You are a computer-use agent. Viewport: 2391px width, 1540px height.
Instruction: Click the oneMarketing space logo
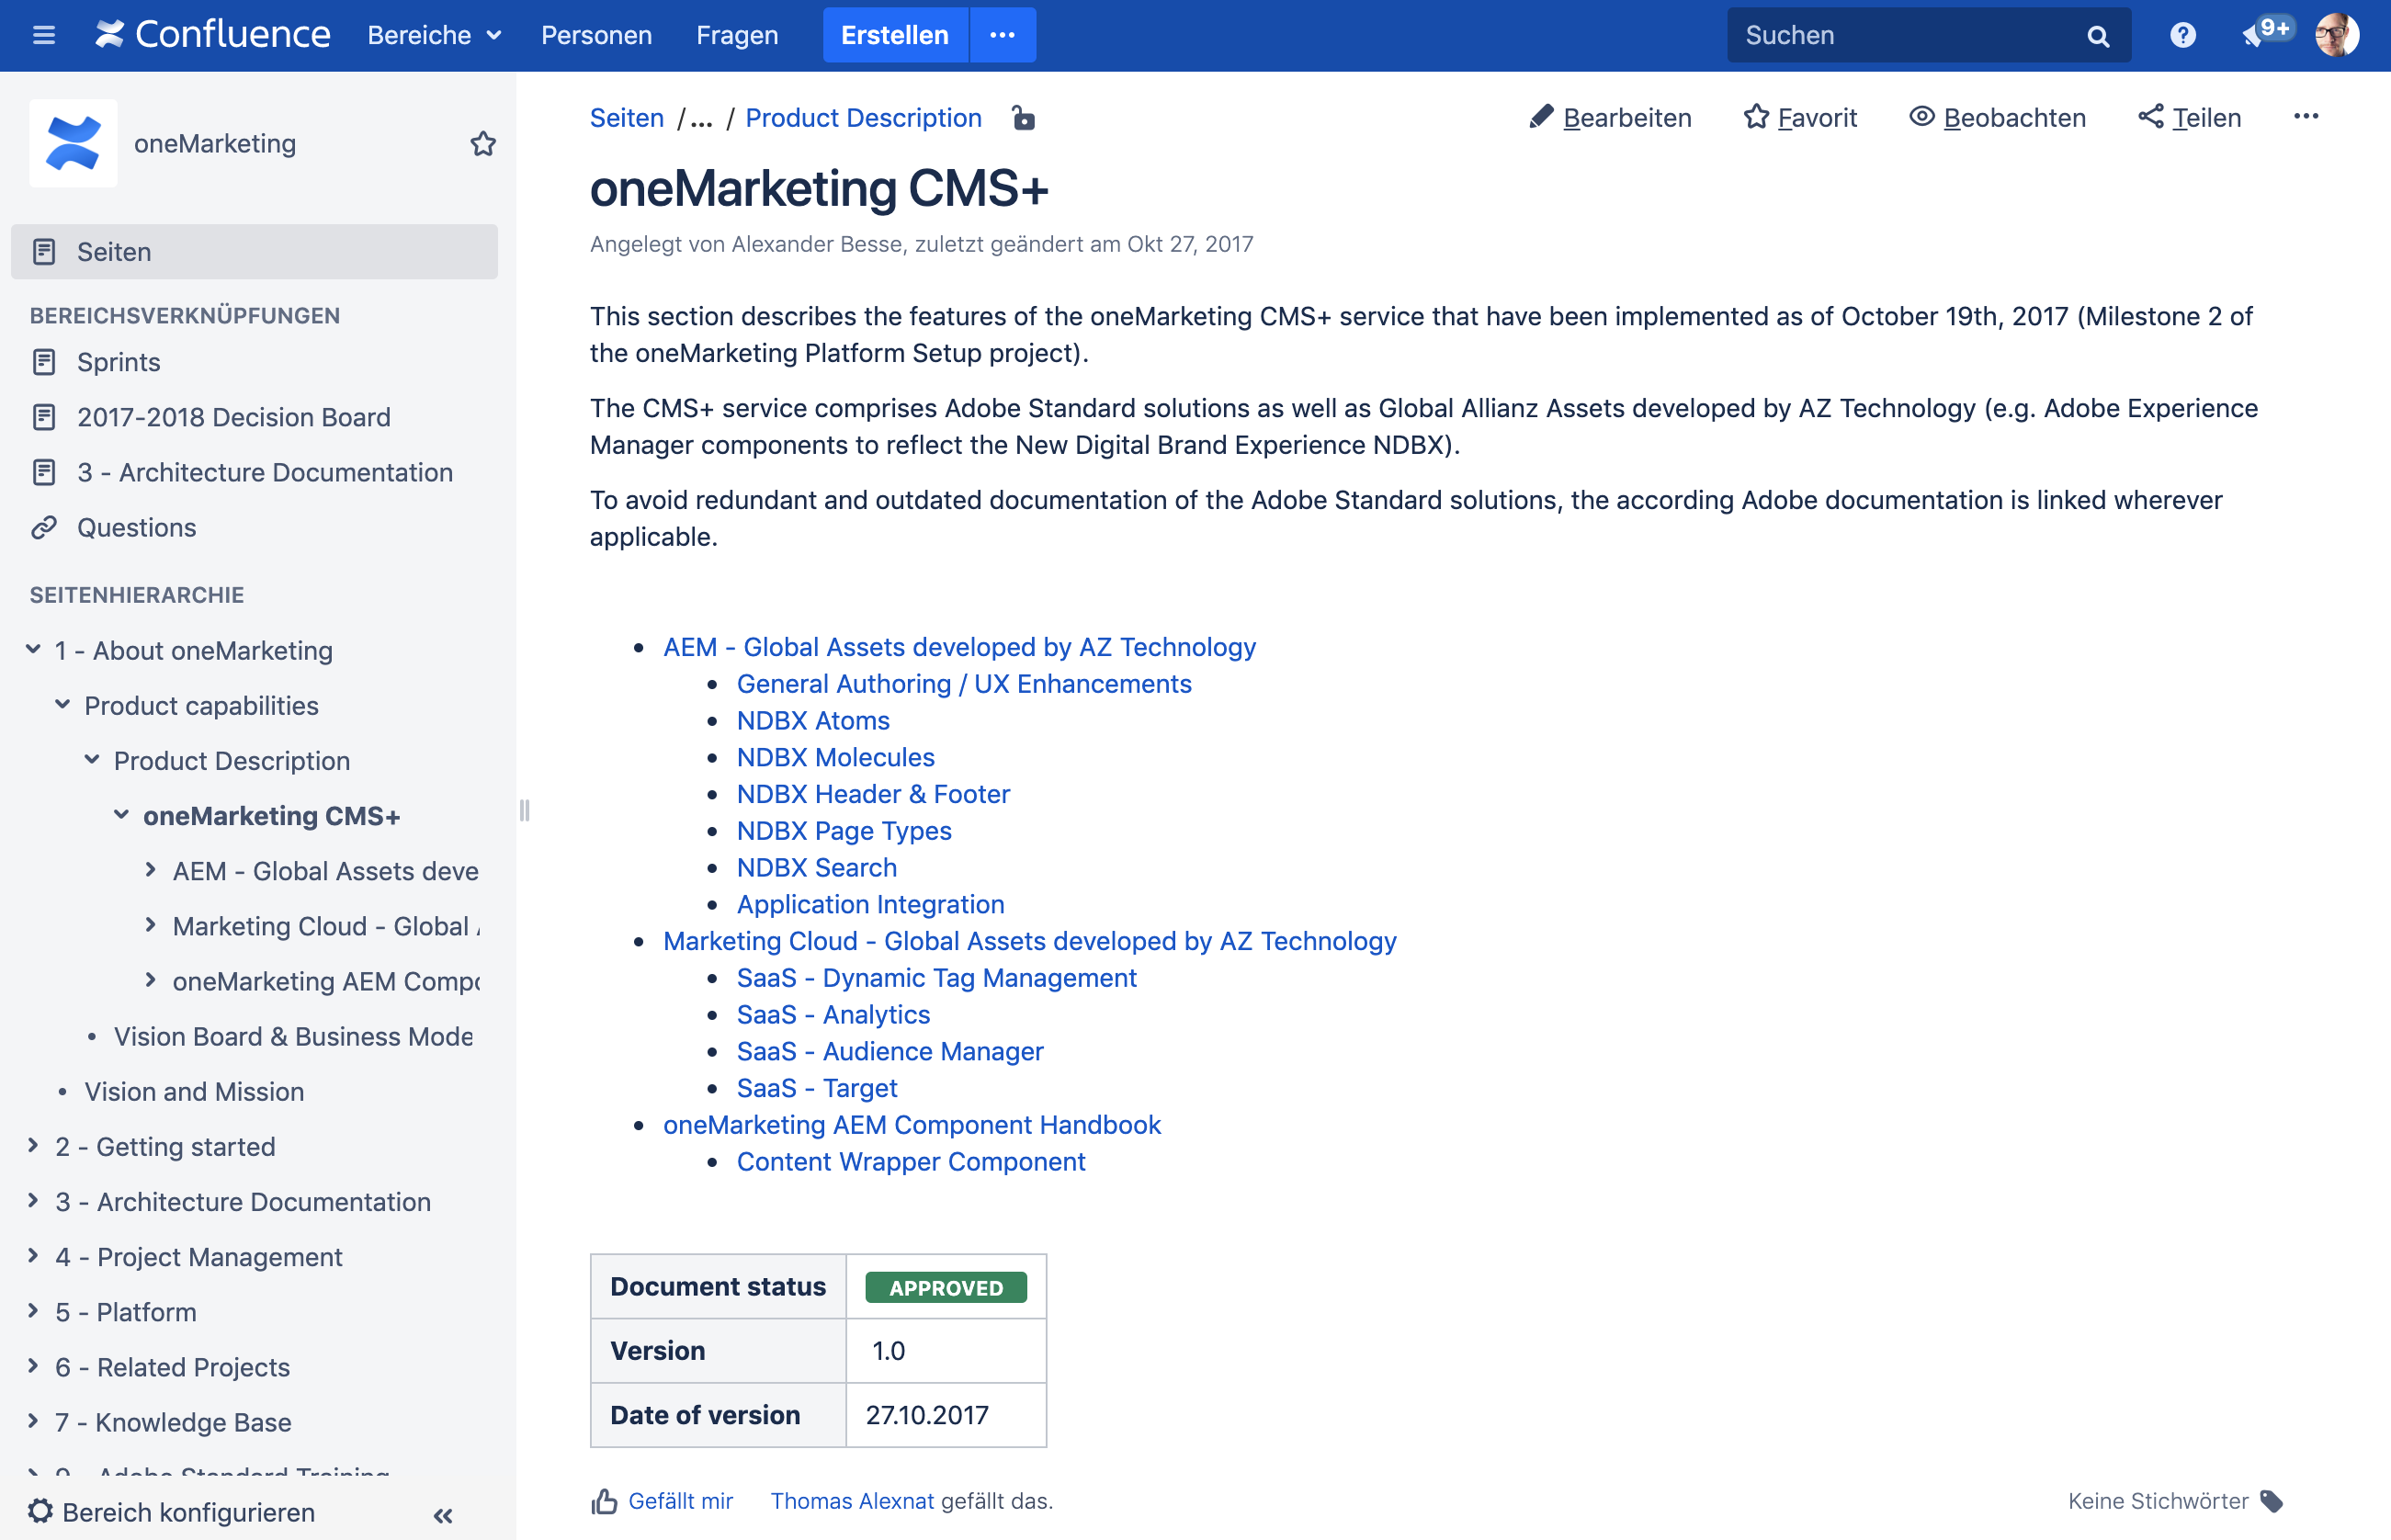[x=73, y=143]
